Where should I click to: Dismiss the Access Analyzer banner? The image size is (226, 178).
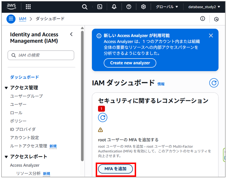point(211,36)
